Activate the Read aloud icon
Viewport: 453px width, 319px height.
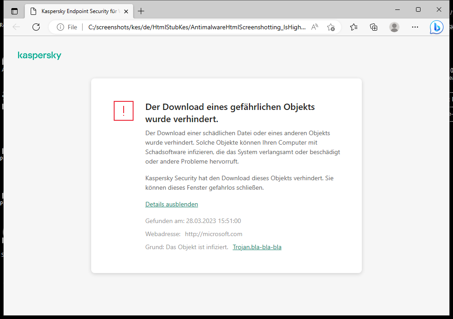(x=314, y=27)
